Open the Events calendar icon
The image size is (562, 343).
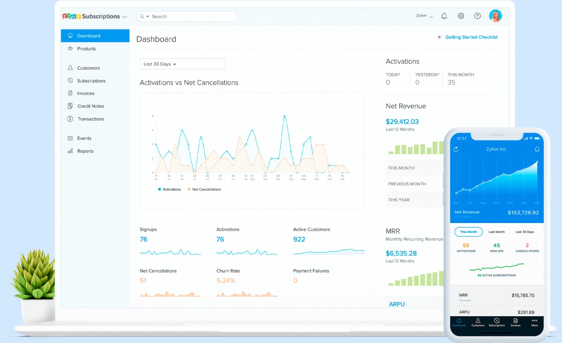[70, 138]
